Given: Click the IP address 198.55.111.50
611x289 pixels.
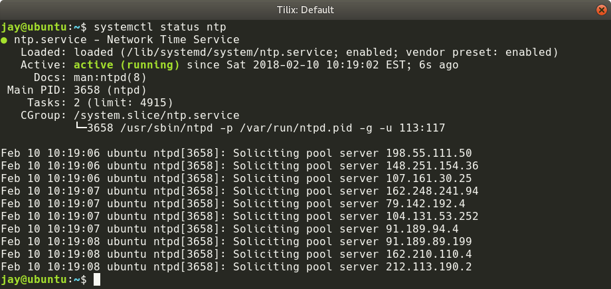Looking at the screenshot, I should (428, 153).
